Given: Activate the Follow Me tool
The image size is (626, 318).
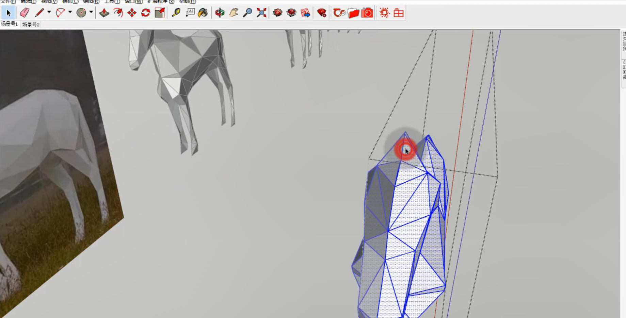Looking at the screenshot, I should click(x=118, y=13).
